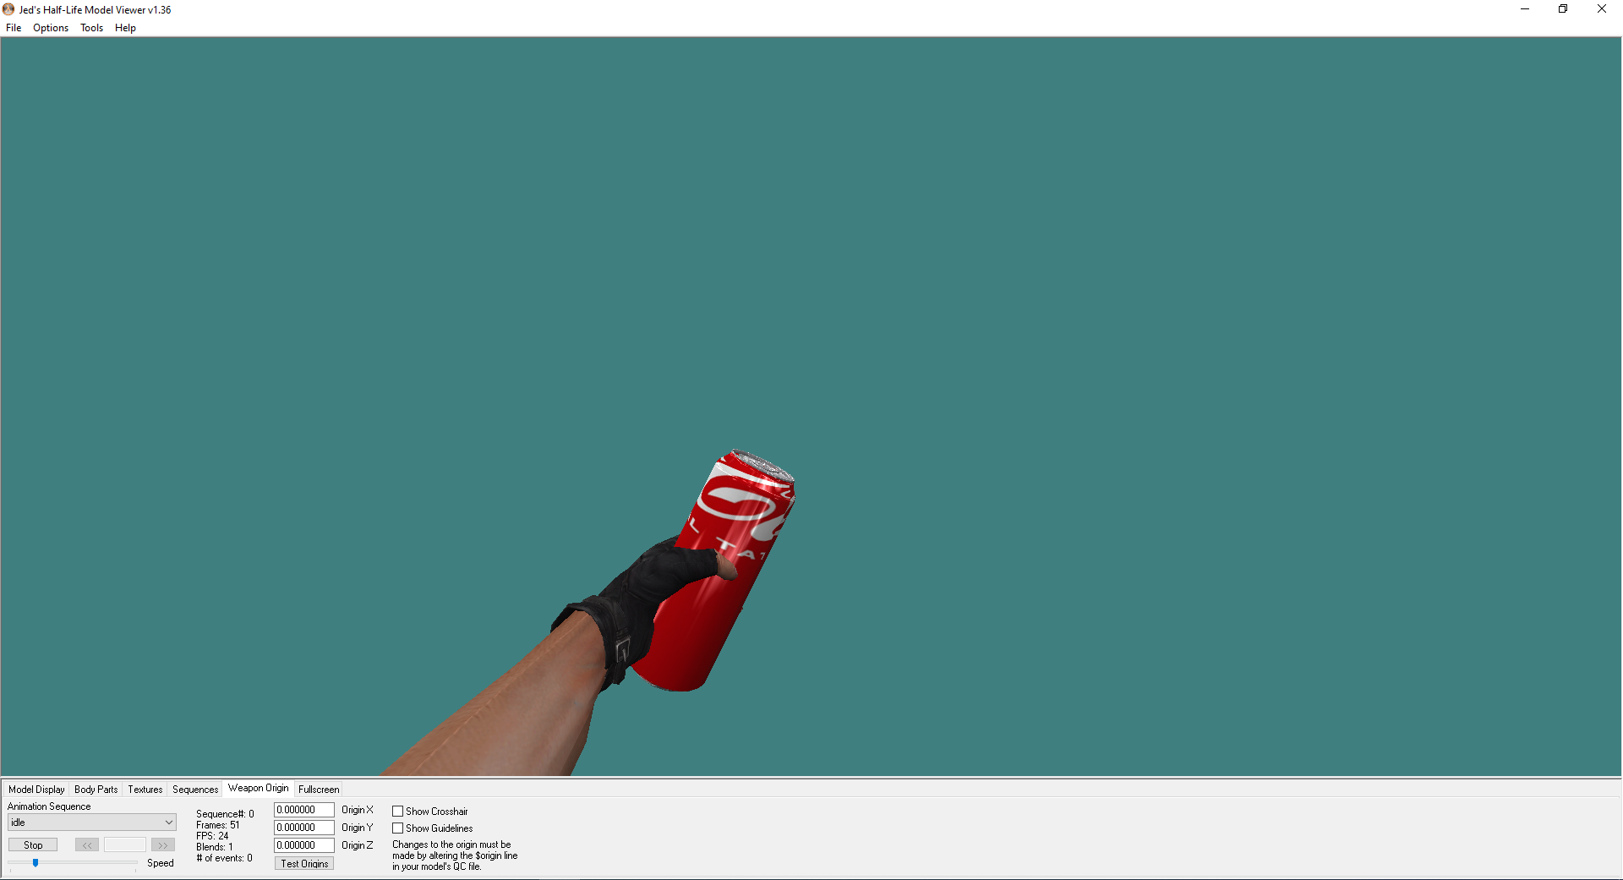Viewport: 1623px width, 880px height.
Task: Expand the Animation Sequence dropdown
Action: click(x=91, y=823)
